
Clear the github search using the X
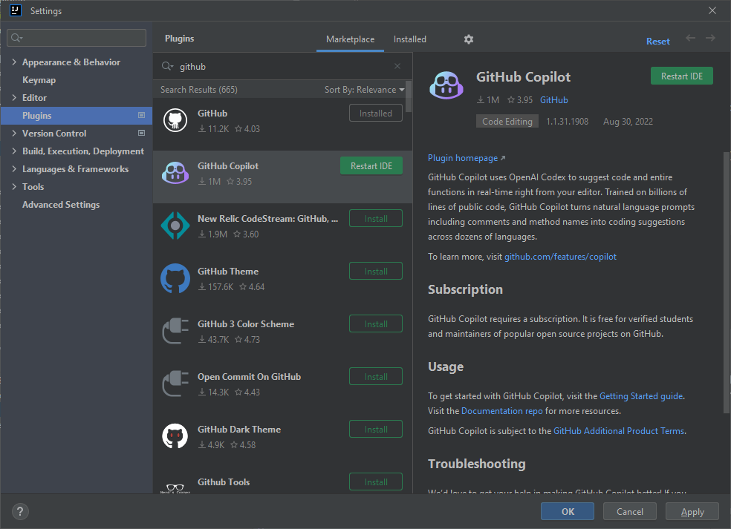[397, 66]
